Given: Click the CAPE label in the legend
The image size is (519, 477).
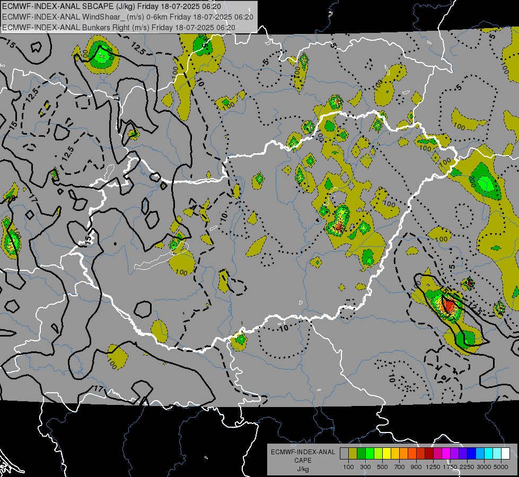Looking at the screenshot, I should (303, 461).
